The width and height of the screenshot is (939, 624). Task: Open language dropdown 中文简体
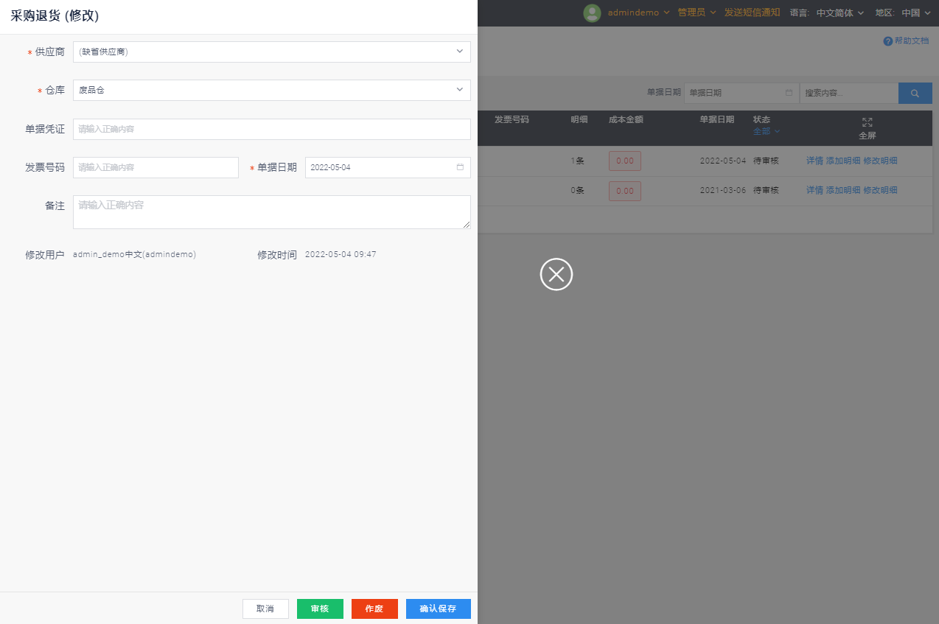(839, 13)
